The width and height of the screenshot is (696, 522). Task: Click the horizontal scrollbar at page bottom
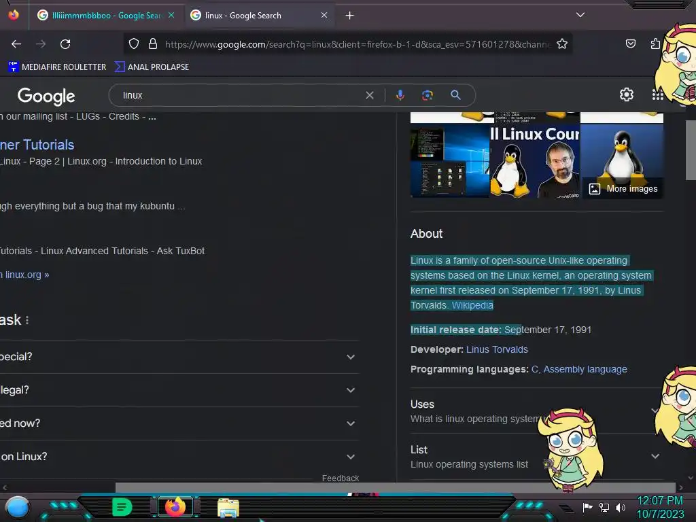[395, 488]
